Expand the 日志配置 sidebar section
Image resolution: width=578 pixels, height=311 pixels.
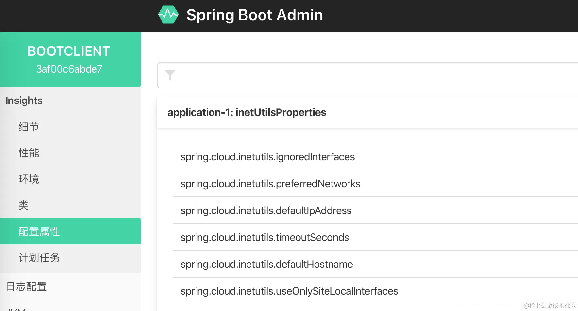point(70,286)
